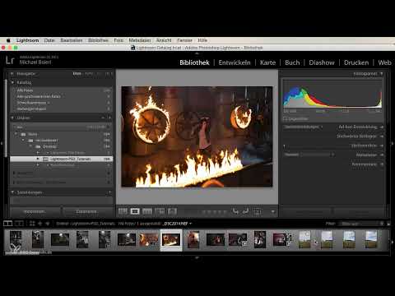The image size is (395, 296).
Task: Click the main window display icon in filmstrip bar
Action: 8,224
